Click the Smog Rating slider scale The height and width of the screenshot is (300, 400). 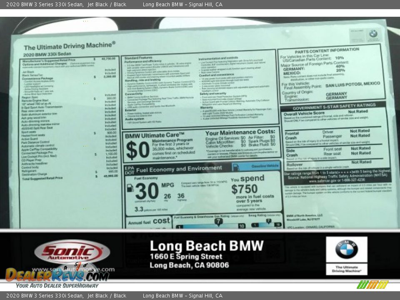click(x=266, y=223)
